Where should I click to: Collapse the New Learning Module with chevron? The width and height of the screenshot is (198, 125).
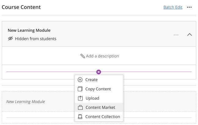(189, 35)
